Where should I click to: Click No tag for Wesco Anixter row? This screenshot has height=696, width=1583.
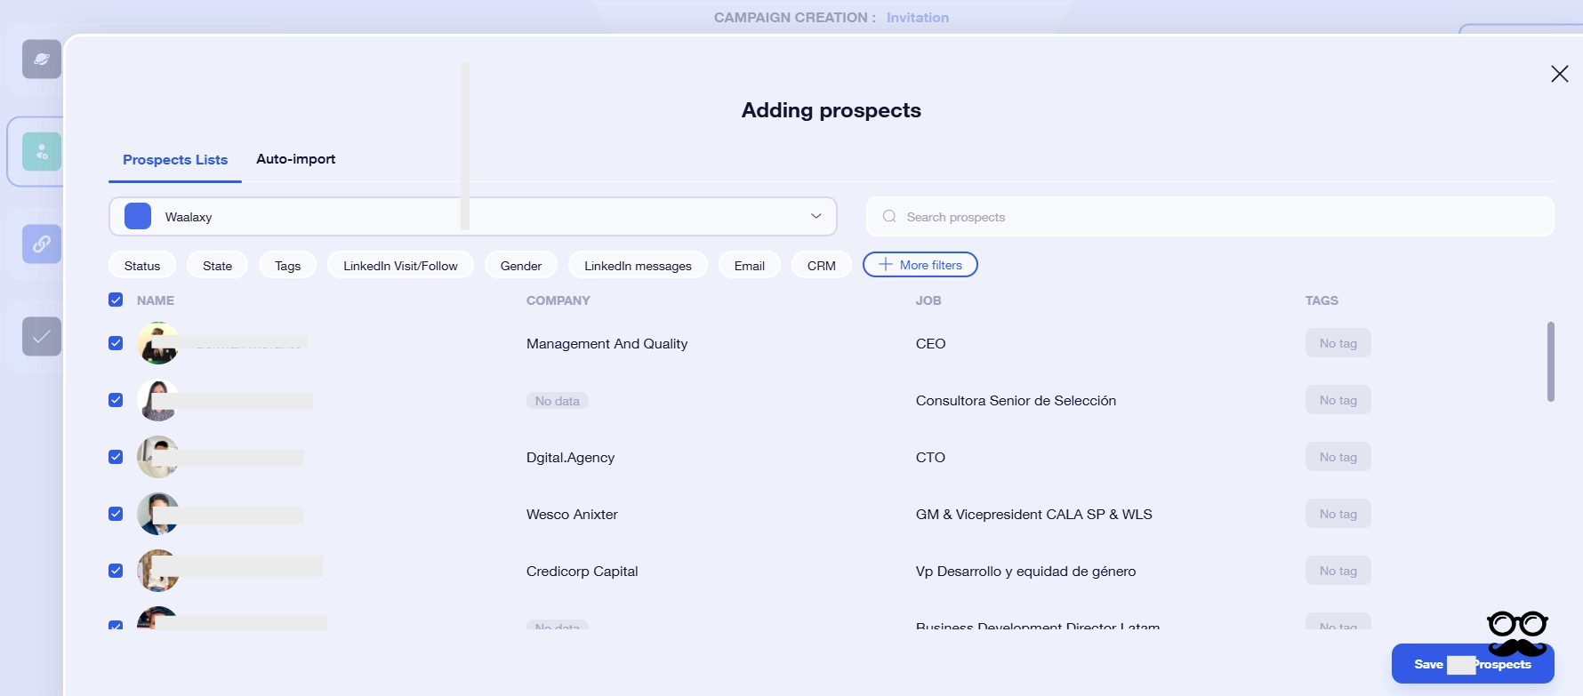(x=1338, y=514)
